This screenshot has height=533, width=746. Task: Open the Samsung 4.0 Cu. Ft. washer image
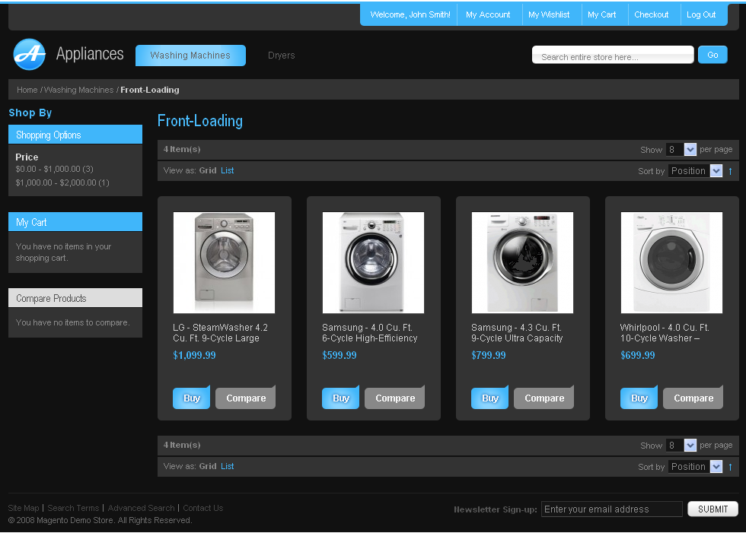tap(373, 263)
